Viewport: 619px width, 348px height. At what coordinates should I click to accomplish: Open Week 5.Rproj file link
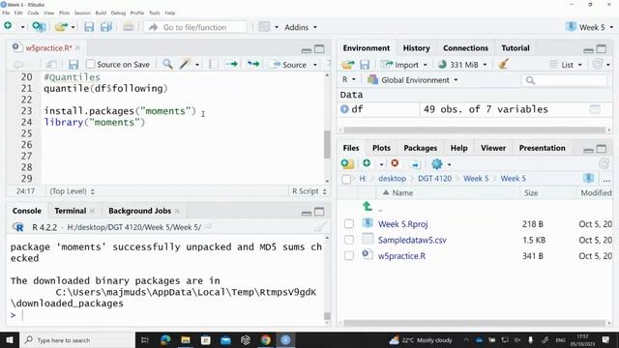coord(402,224)
